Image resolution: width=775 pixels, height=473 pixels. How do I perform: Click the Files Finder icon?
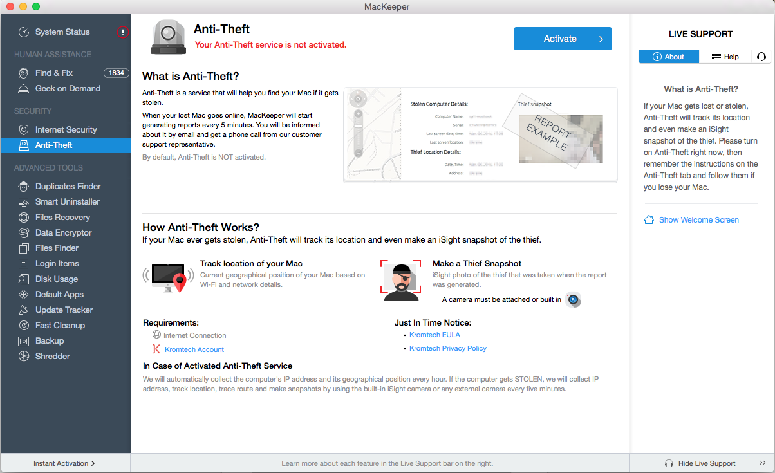pyautogui.click(x=24, y=248)
